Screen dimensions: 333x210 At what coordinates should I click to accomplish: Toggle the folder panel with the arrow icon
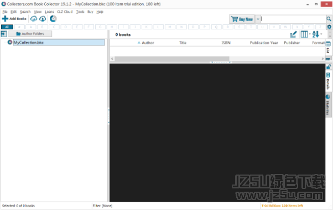pos(4,34)
